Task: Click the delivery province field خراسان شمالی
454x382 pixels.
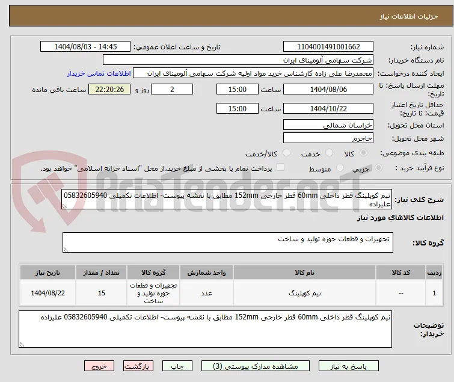Action: point(328,125)
